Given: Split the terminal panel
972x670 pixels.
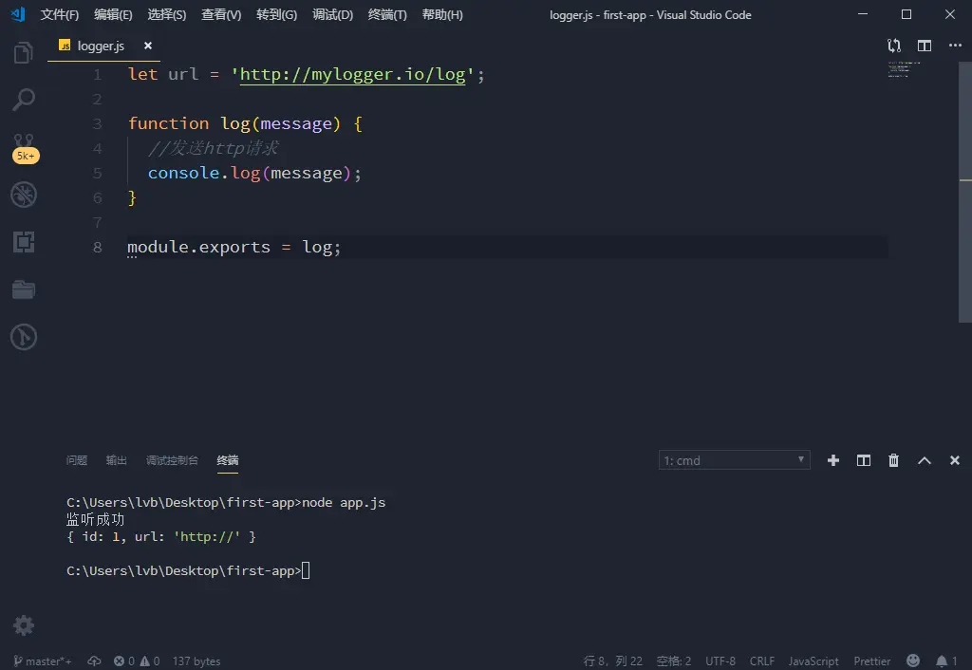Looking at the screenshot, I should 864,460.
